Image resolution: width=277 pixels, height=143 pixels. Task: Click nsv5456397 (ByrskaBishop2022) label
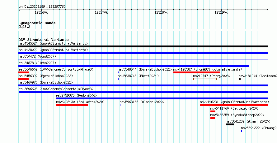[x=46, y=76]
